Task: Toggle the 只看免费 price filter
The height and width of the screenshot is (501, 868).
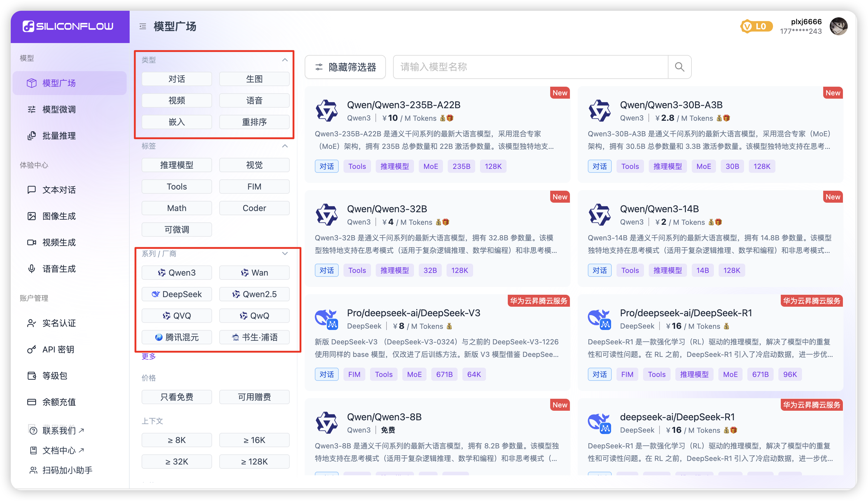Action: click(x=177, y=397)
